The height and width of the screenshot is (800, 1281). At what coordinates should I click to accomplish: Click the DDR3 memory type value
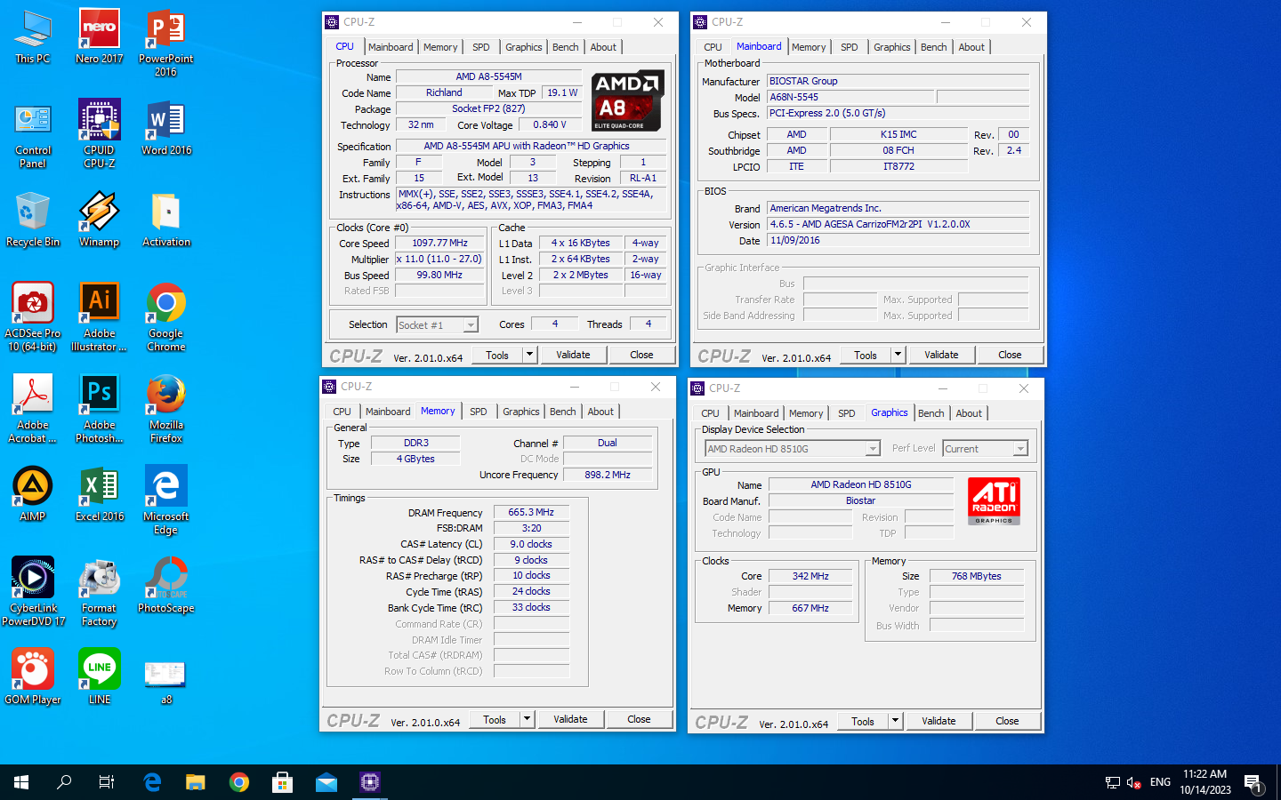coord(416,443)
